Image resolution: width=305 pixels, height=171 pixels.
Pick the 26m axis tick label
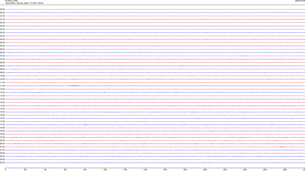[x=265, y=170]
